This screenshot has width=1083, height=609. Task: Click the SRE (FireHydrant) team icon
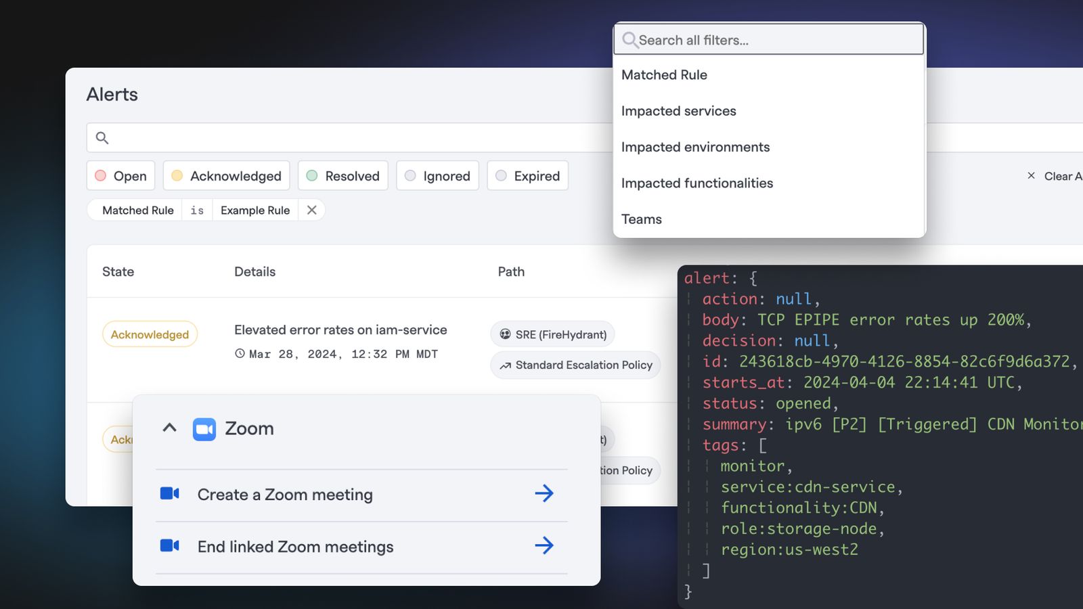pos(505,334)
